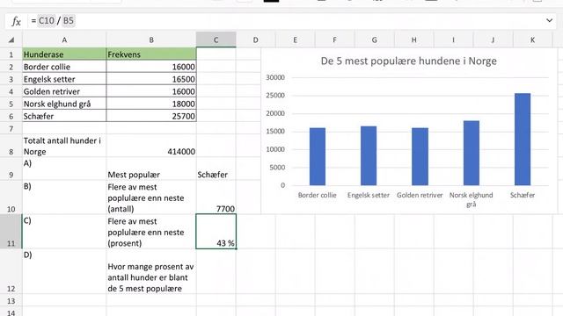The image size is (563, 316).
Task: Select column F header
Action: click(334, 39)
